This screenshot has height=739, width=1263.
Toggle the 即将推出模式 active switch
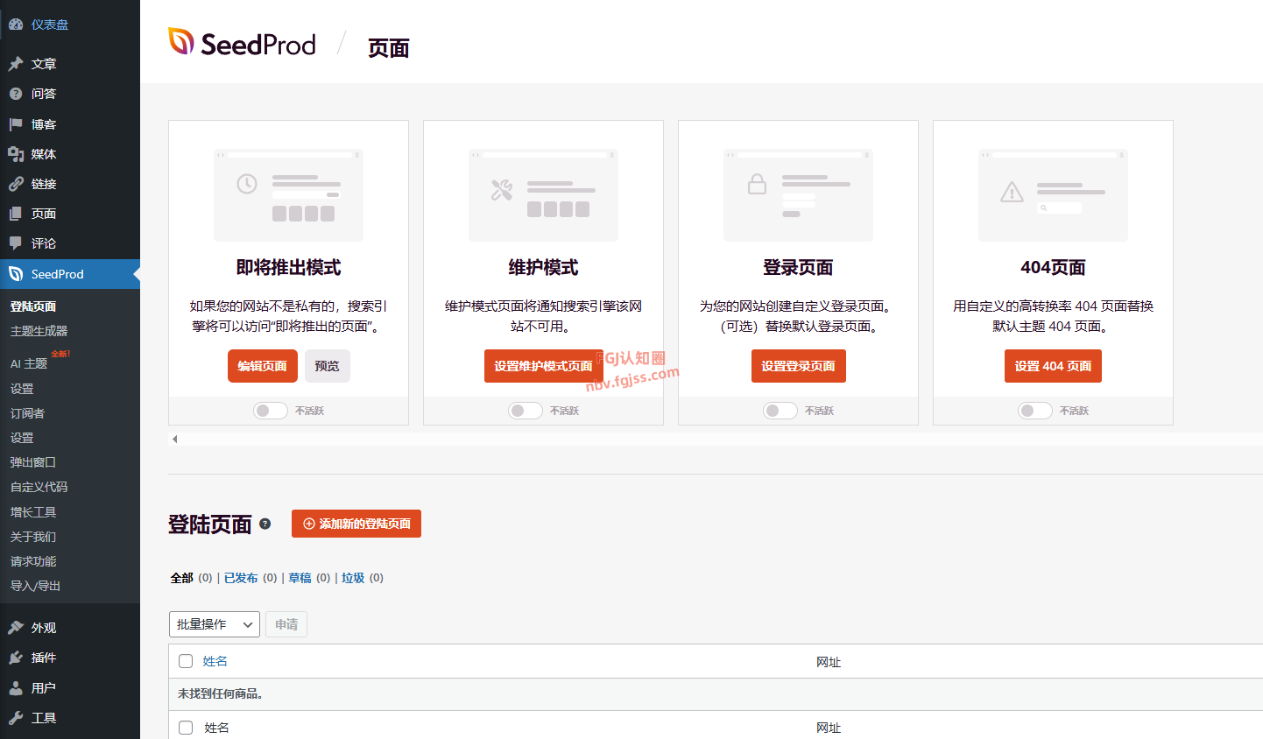(x=271, y=411)
